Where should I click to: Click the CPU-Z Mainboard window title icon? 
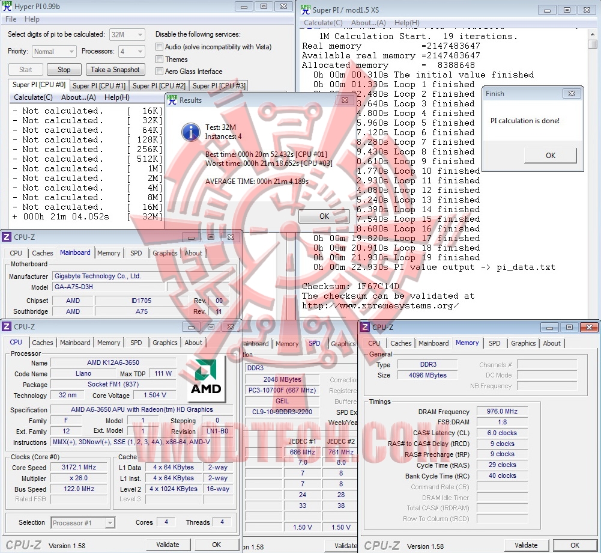pyautogui.click(x=7, y=237)
